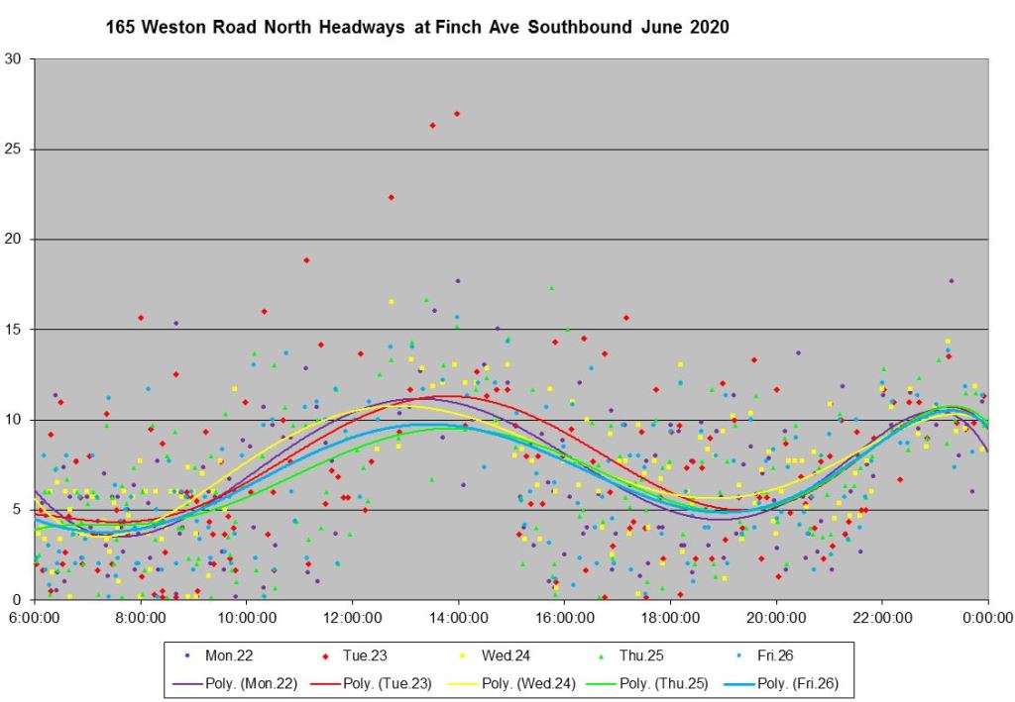The image size is (1015, 702).
Task: Select the red Poly. (Tue.23) legend line
Action: click(x=323, y=683)
